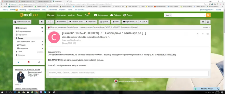This screenshot has height=94, width=225.
Task: Click the Mail.Ru Агент phone icon
Action: (218, 89)
